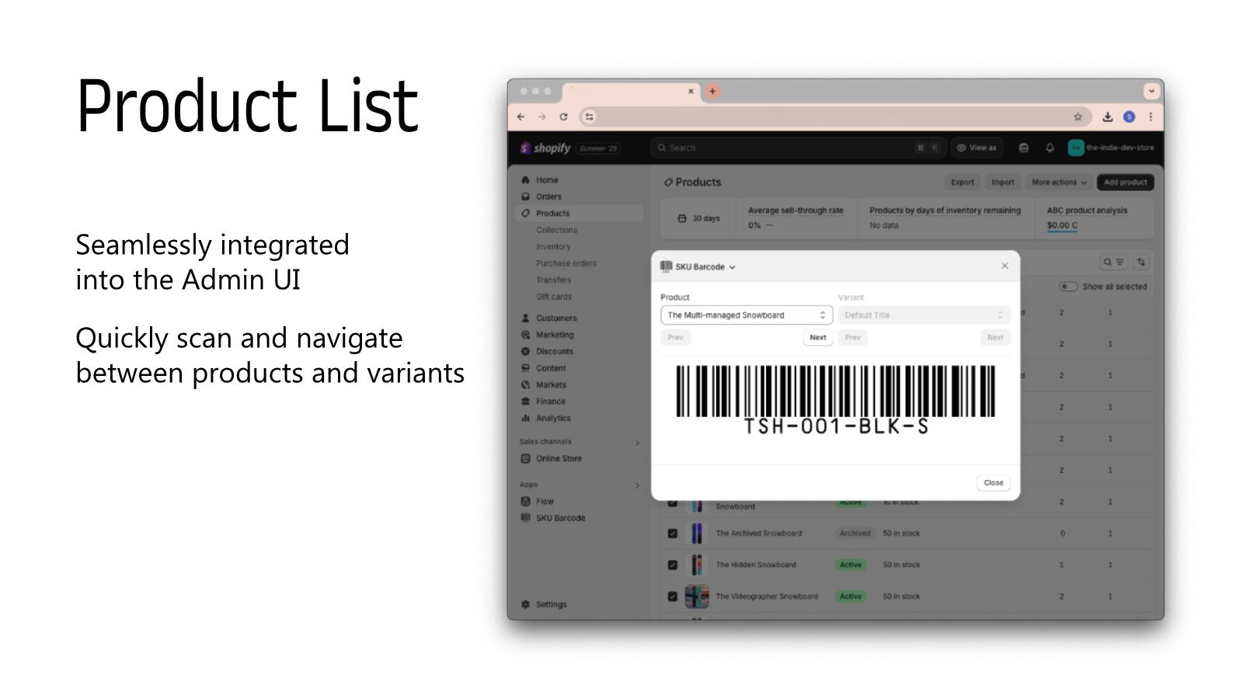The width and height of the screenshot is (1243, 699).
Task: Click the View as button
Action: click(x=977, y=148)
